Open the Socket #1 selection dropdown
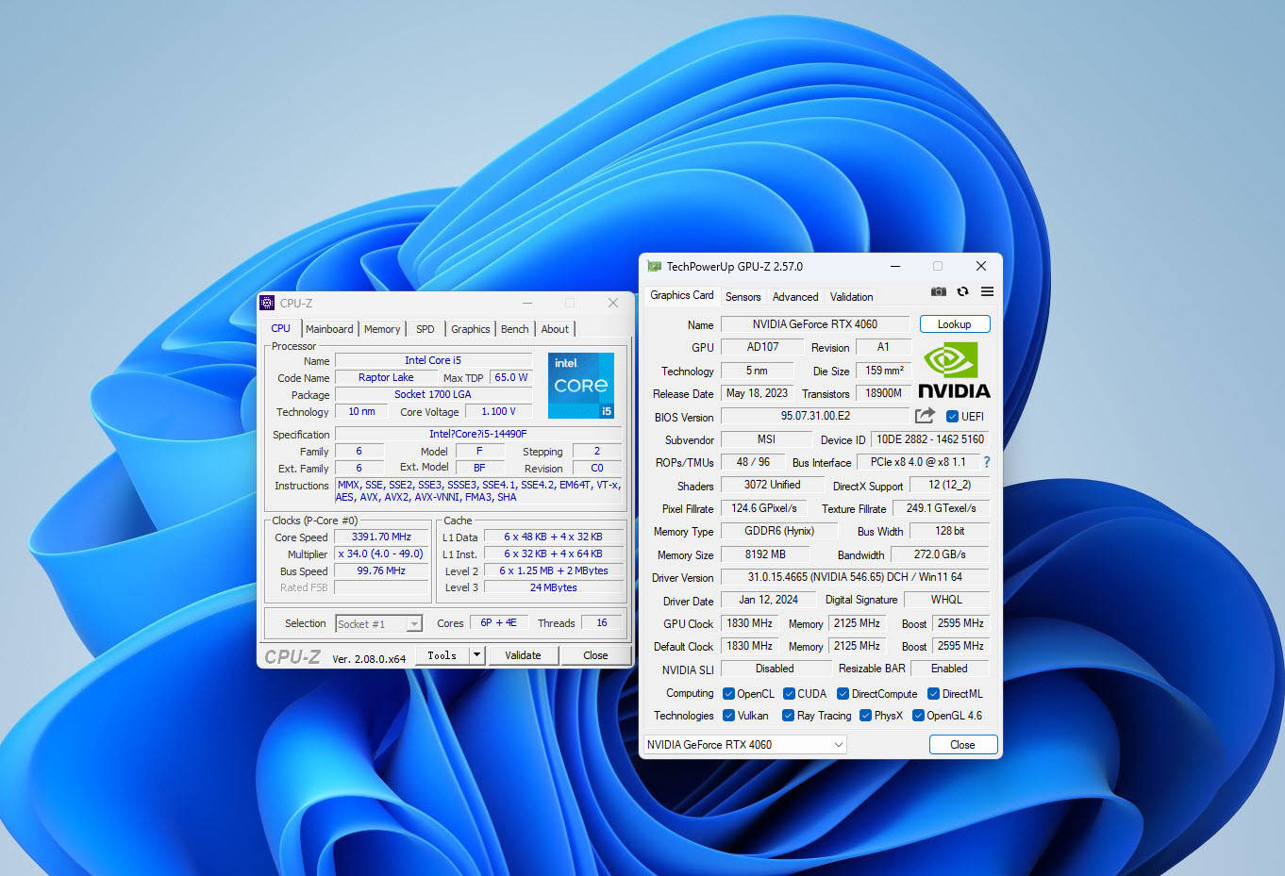The image size is (1285, 876). click(413, 624)
